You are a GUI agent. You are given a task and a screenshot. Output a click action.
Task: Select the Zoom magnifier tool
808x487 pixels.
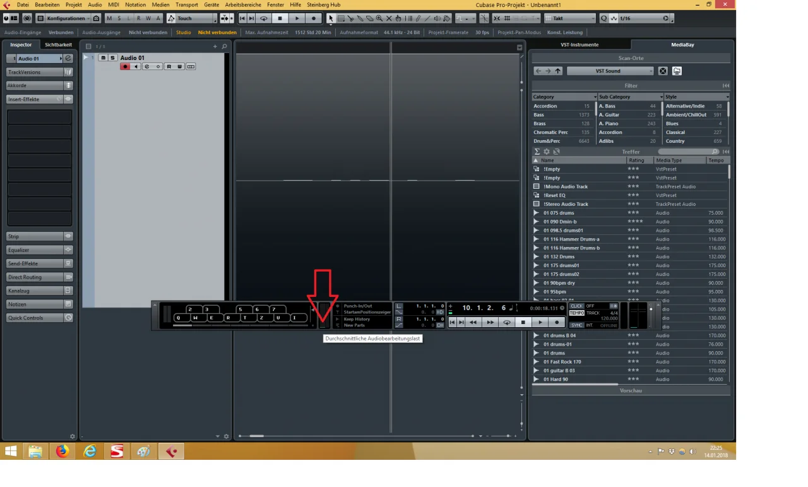pos(379,18)
